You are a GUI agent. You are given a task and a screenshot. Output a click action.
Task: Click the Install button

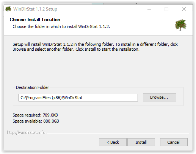[x=141, y=142]
